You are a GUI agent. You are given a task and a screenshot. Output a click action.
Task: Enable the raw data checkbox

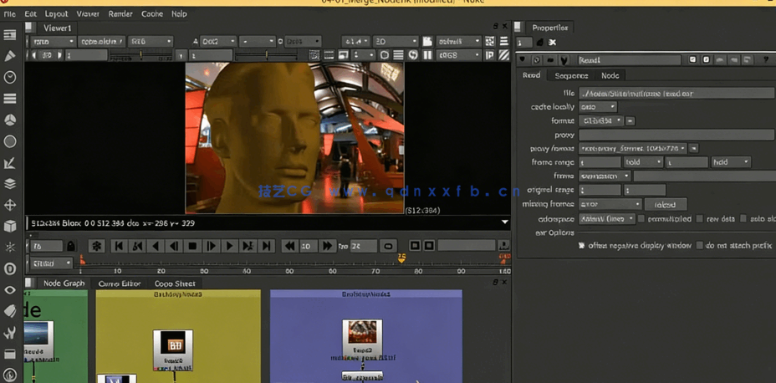pyautogui.click(x=700, y=218)
